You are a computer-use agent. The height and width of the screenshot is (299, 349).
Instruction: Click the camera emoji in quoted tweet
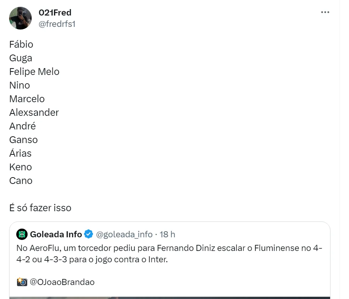(x=22, y=282)
